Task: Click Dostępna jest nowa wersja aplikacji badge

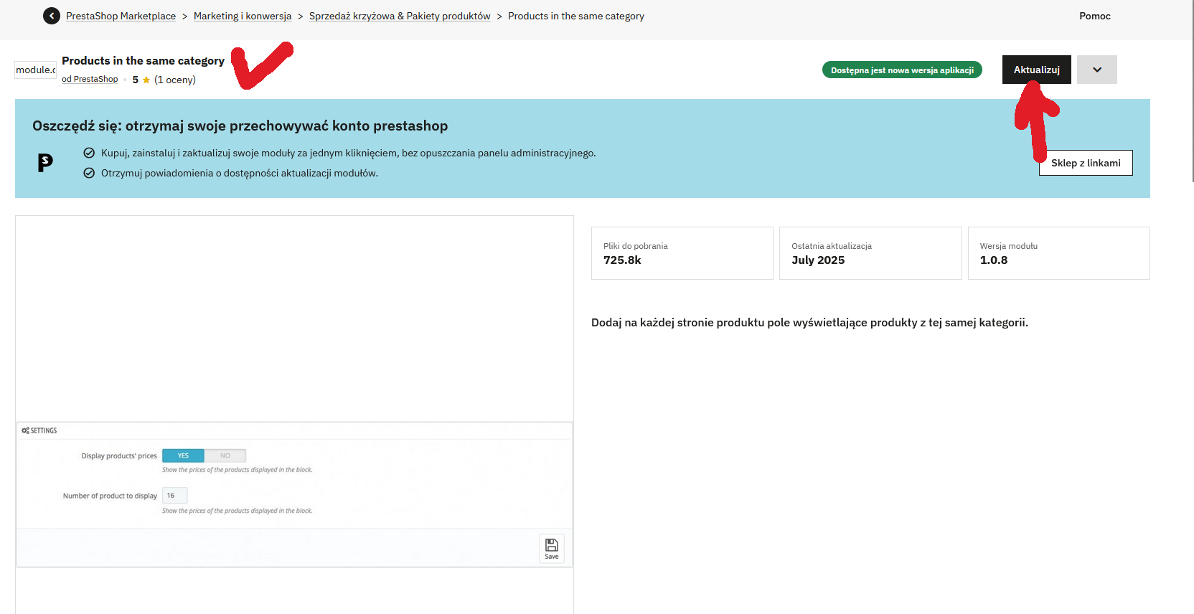Action: click(902, 70)
